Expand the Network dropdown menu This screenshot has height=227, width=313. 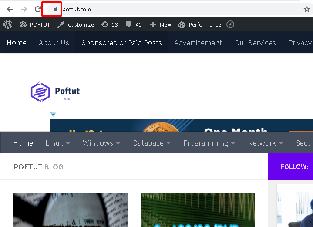click(266, 143)
